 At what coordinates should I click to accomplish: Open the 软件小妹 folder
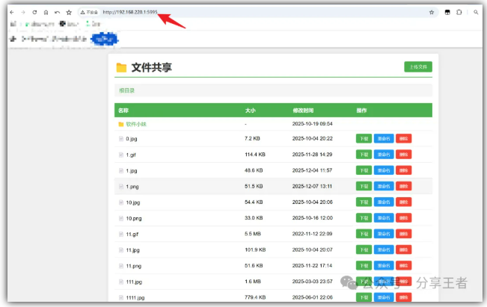136,124
